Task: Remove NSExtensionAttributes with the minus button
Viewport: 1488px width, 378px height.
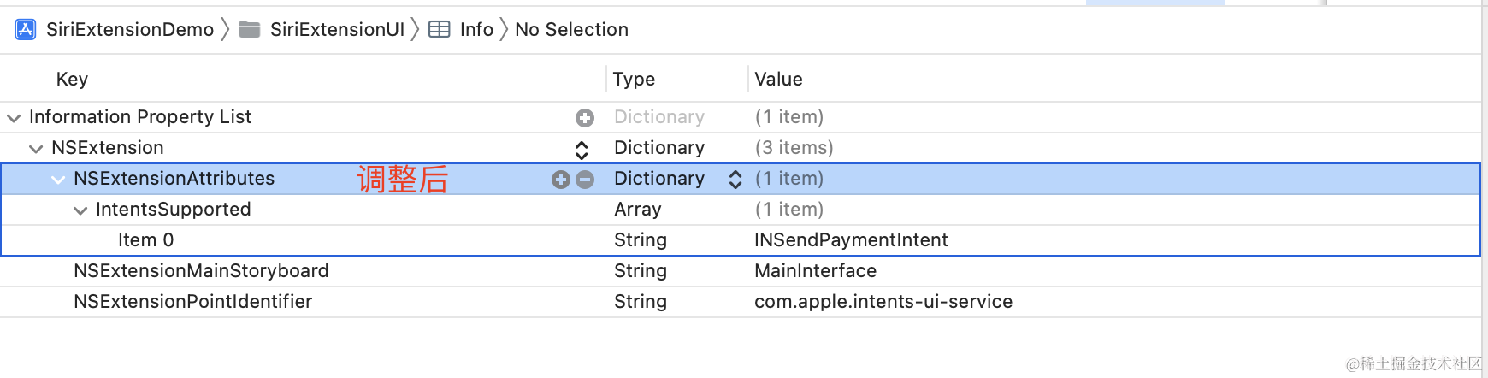Action: pos(585,179)
